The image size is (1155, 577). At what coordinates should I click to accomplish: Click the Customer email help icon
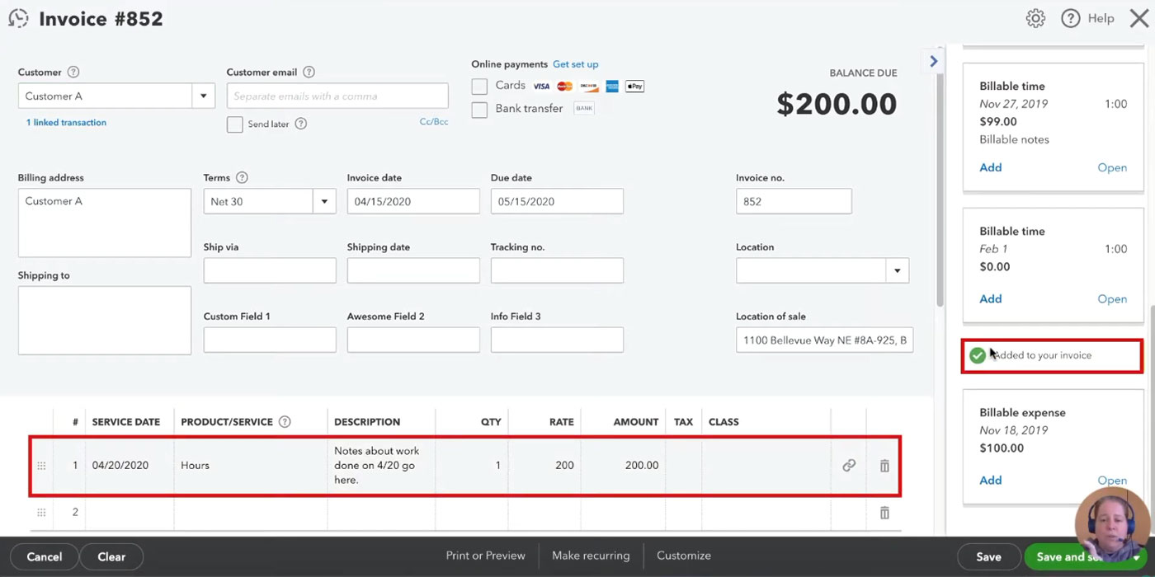pos(309,73)
